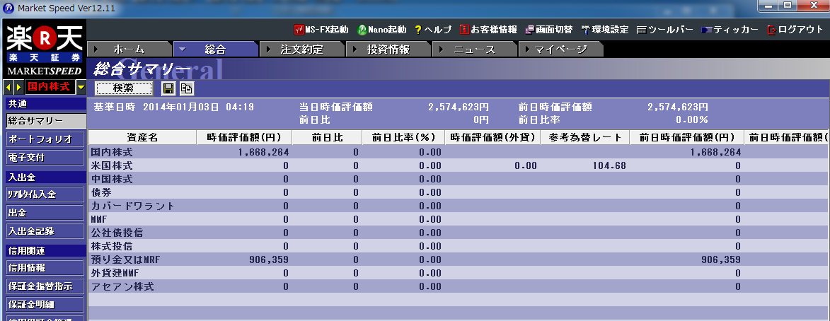Click the 楽天証券 logo
This screenshot has width=830, height=321.
[x=44, y=50]
